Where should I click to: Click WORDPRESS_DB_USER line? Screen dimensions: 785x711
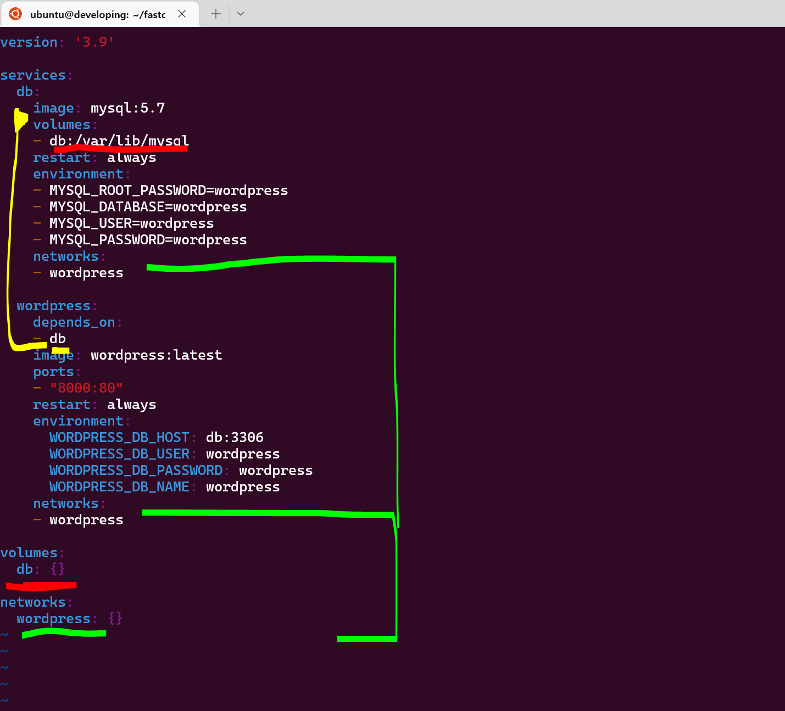pos(165,454)
